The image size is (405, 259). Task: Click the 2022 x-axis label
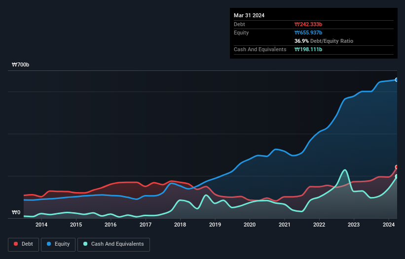coord(319,225)
